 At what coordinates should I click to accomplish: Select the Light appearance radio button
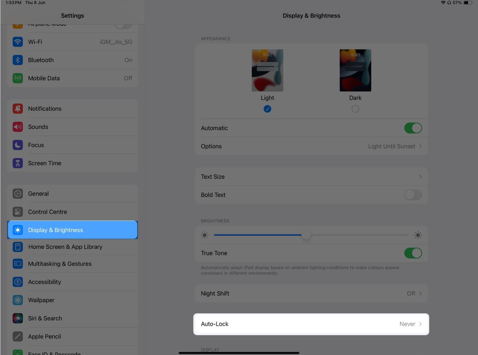(x=267, y=109)
